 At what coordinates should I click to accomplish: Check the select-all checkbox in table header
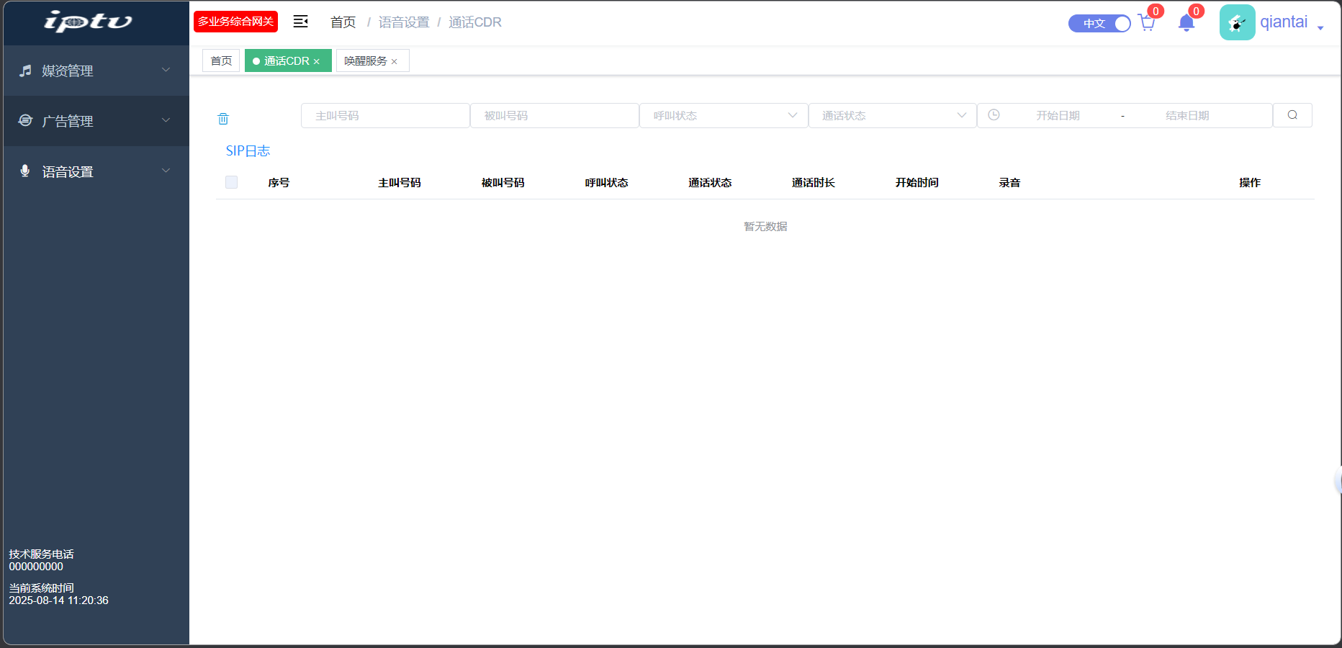click(231, 182)
